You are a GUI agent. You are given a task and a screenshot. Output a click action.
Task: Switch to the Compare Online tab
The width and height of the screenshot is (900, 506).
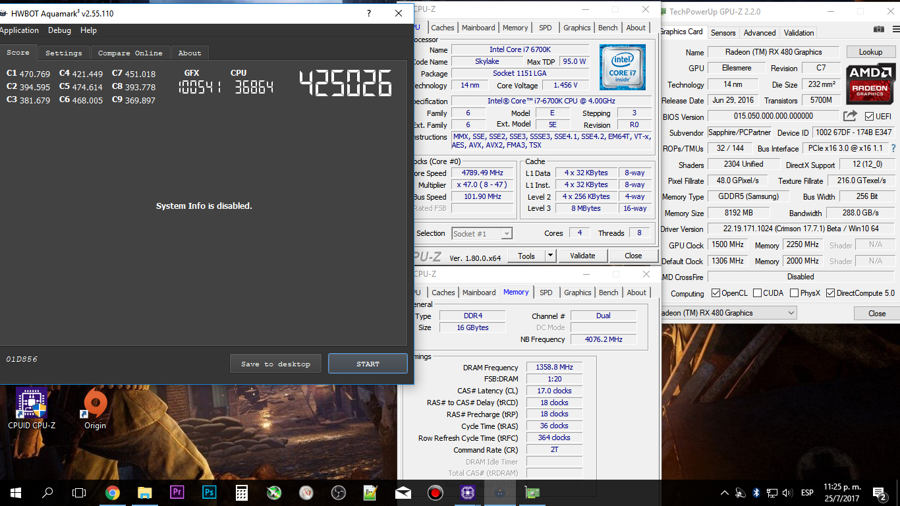pos(130,53)
